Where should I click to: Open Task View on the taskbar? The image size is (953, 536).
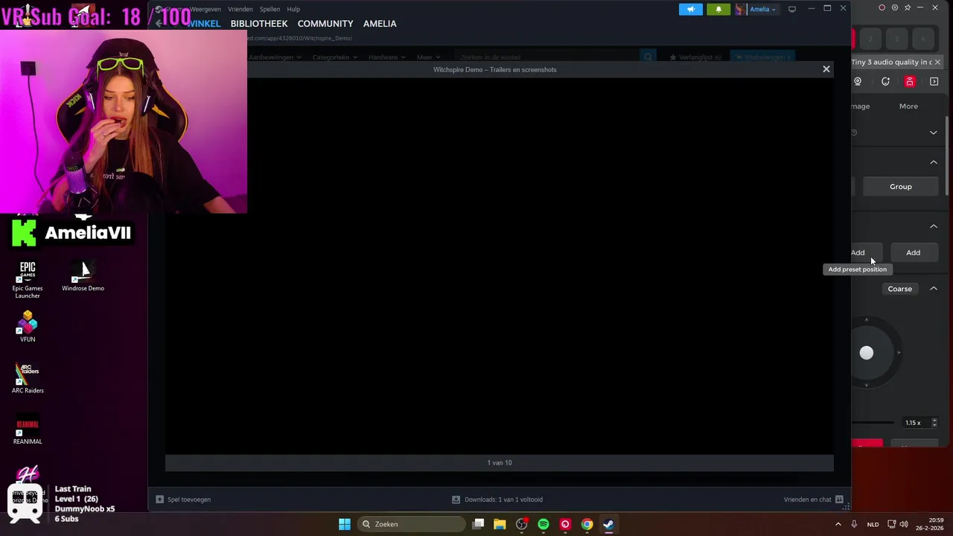[478, 524]
